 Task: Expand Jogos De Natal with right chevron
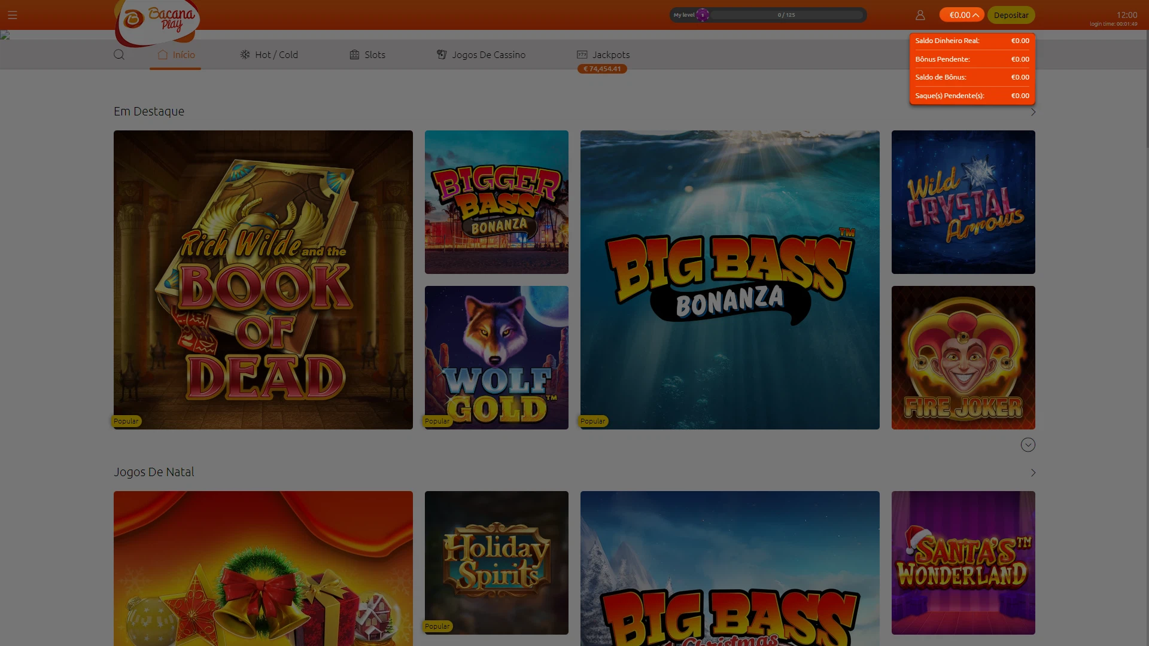(1033, 473)
